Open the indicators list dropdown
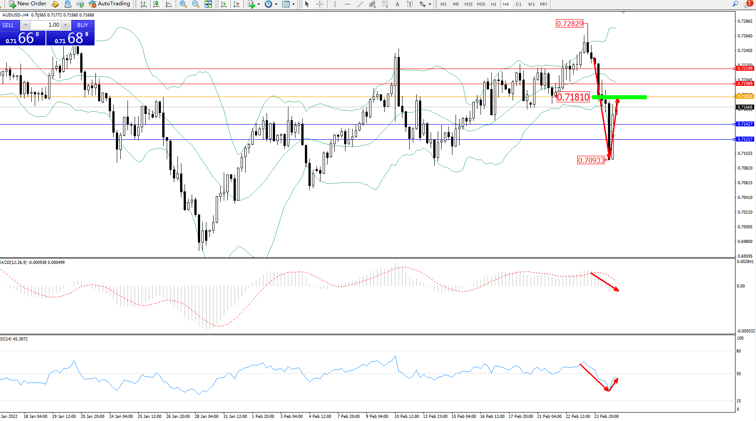This screenshot has width=756, height=421. coord(259,4)
